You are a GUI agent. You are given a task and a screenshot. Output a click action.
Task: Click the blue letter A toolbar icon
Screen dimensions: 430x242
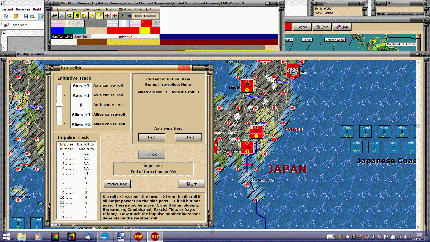[62, 16]
